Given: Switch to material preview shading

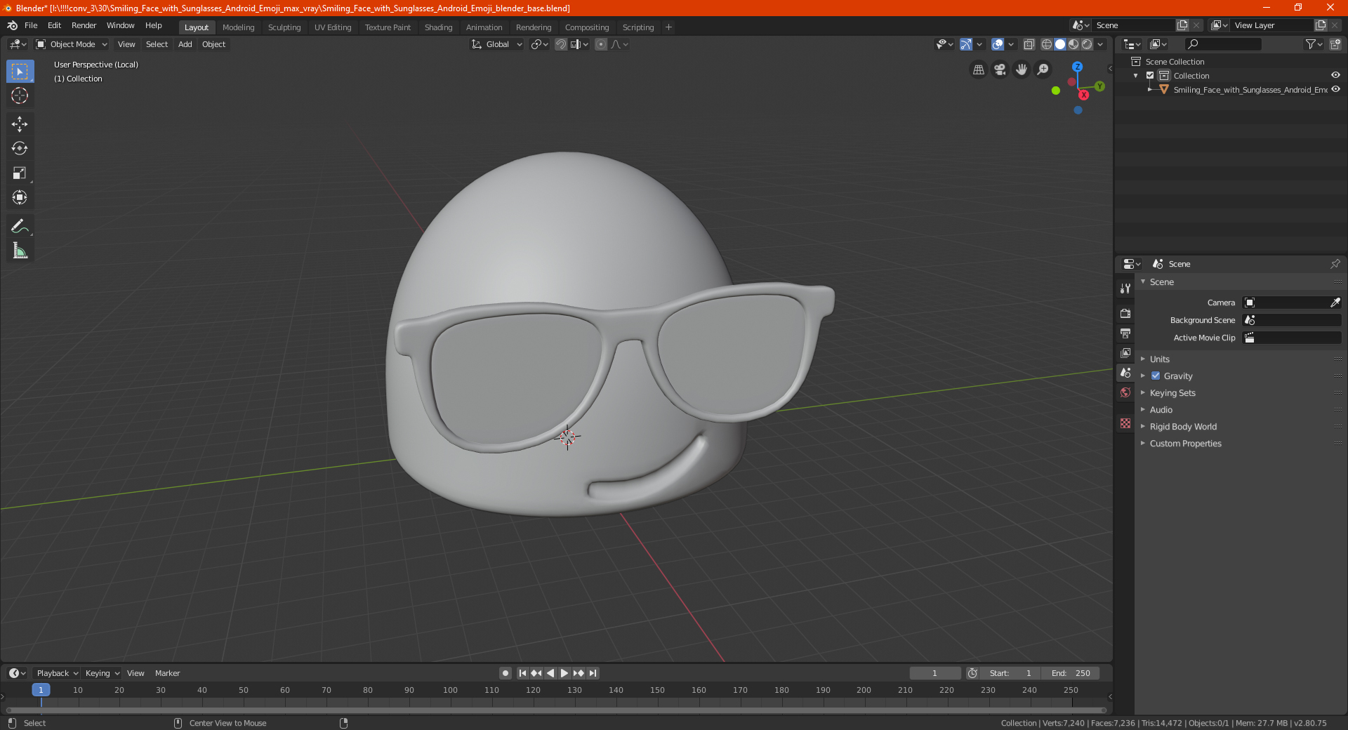Looking at the screenshot, I should click(1073, 44).
